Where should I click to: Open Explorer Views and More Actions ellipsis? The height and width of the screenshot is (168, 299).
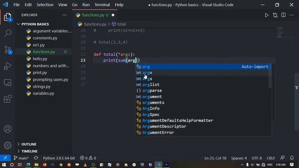pyautogui.click(x=64, y=15)
